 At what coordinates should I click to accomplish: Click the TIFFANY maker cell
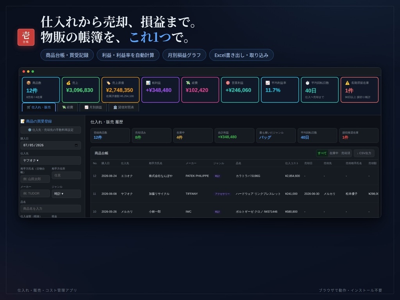click(x=191, y=194)
